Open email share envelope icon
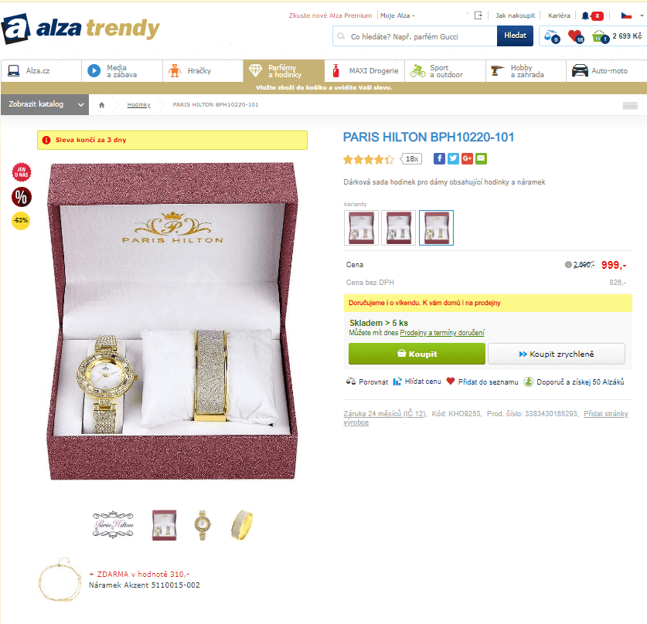The width and height of the screenshot is (647, 624). pyautogui.click(x=481, y=158)
